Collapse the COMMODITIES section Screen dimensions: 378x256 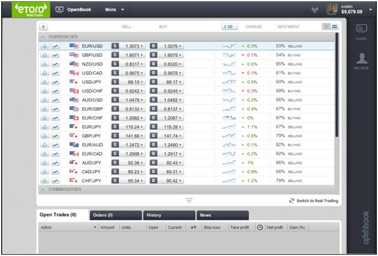click(43, 190)
